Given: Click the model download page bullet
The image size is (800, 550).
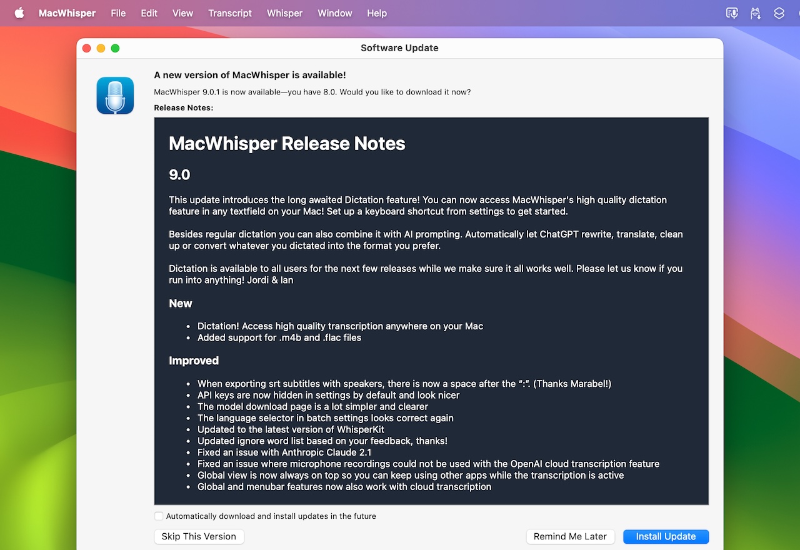Looking at the screenshot, I should (x=312, y=406).
